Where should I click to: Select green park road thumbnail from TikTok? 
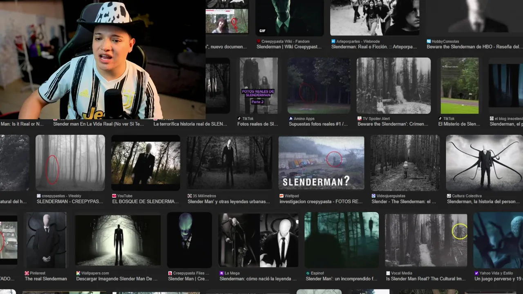click(x=460, y=86)
